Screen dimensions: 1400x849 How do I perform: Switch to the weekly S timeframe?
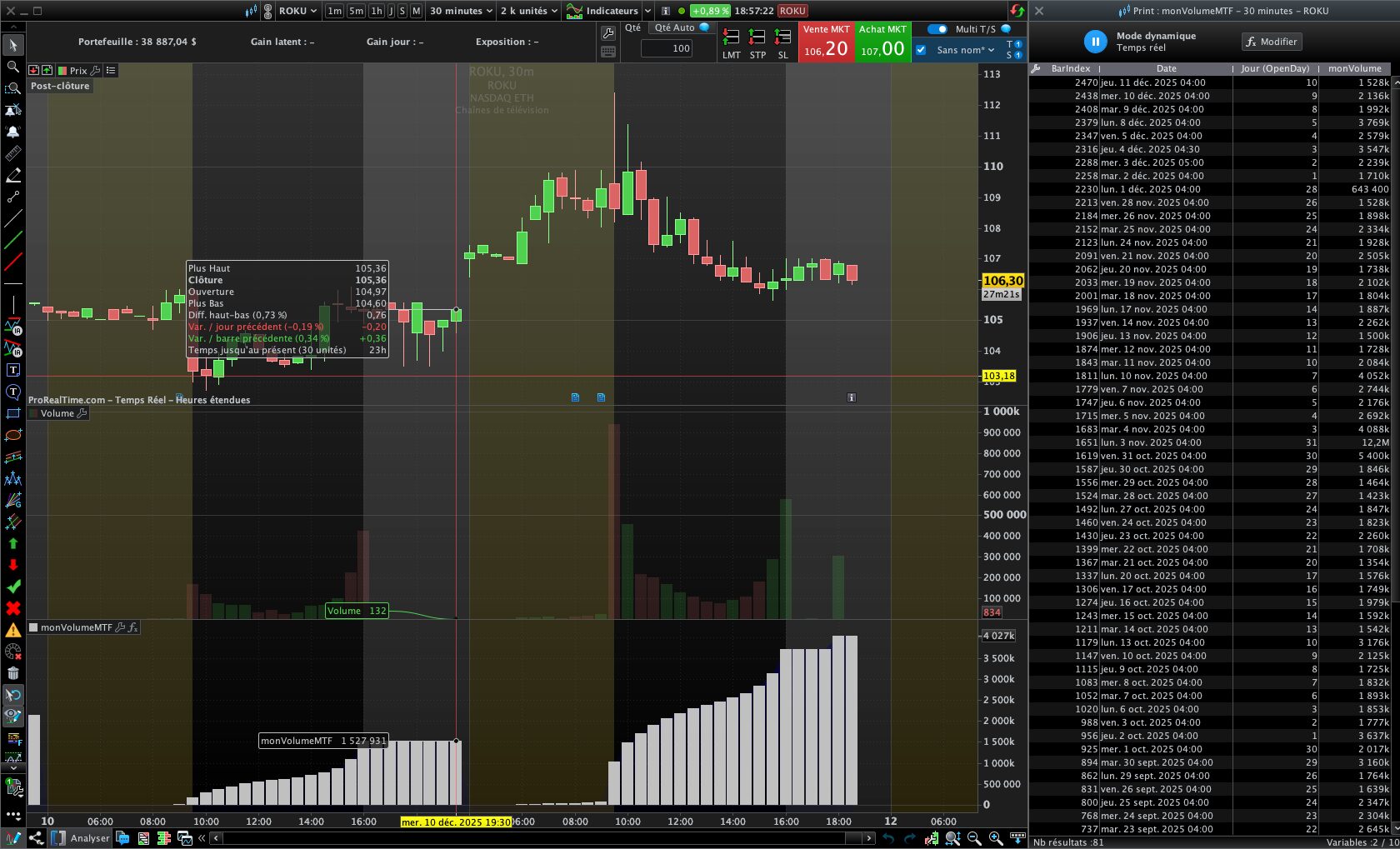pyautogui.click(x=402, y=11)
